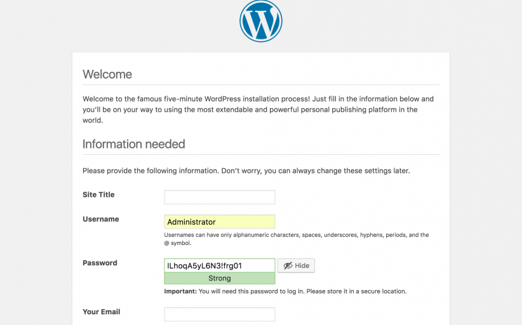Click the 'store it in a secure location' sentence

click(348, 291)
